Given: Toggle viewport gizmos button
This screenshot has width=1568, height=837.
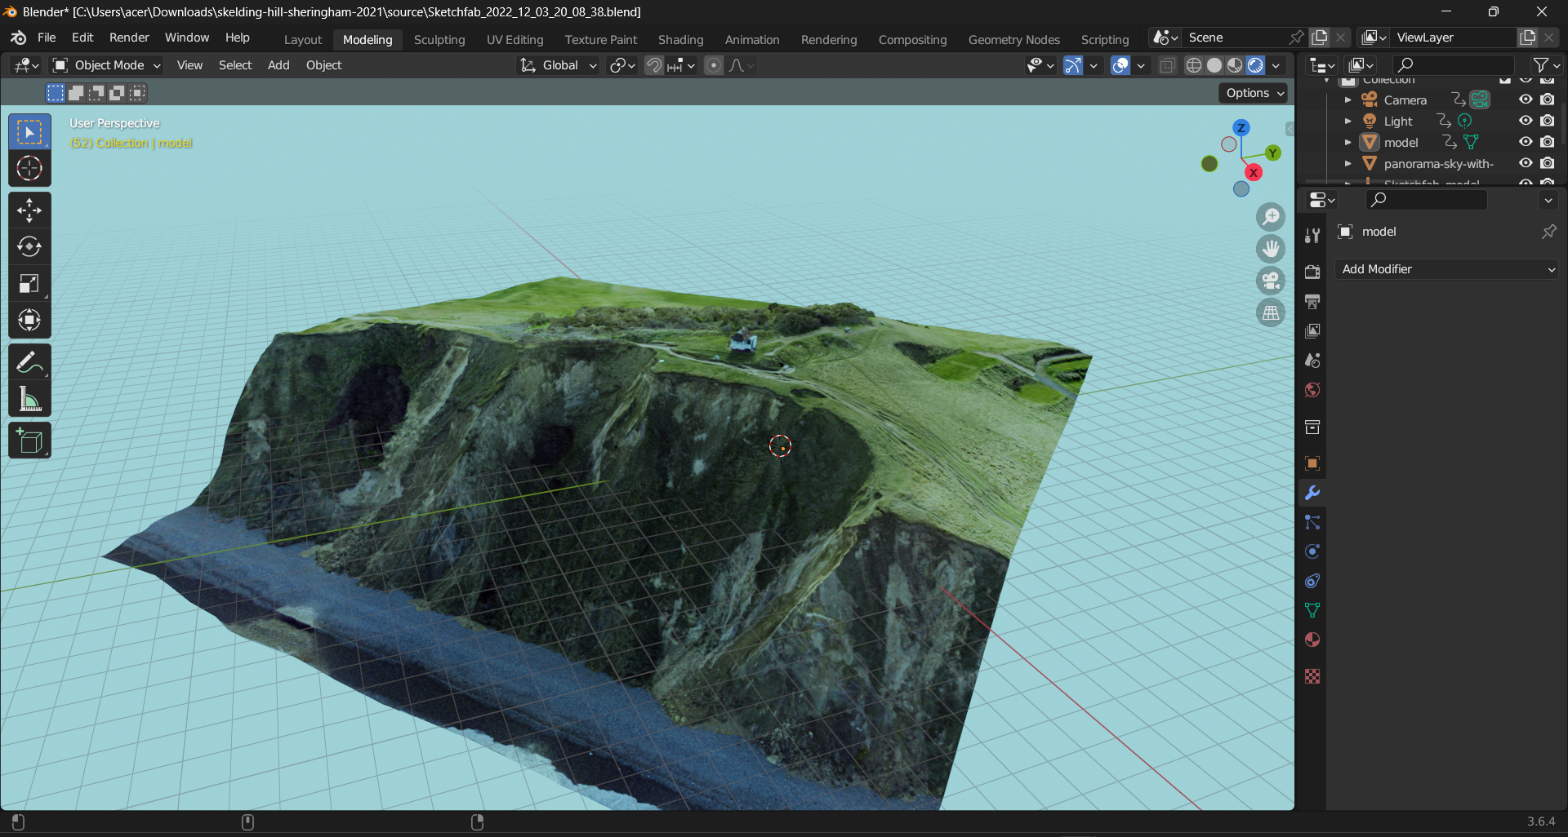Looking at the screenshot, I should tap(1073, 65).
